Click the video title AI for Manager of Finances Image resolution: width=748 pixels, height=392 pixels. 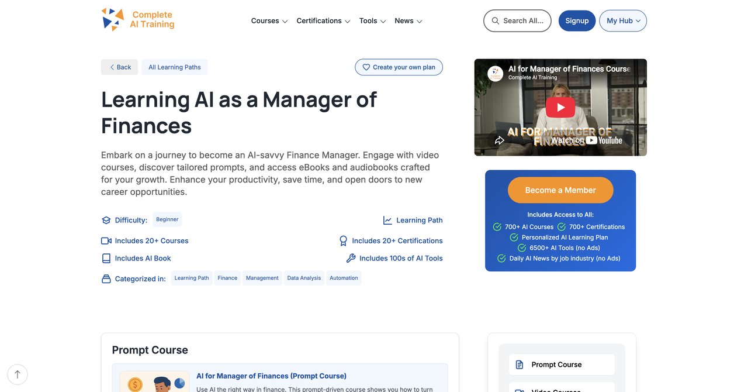point(569,69)
